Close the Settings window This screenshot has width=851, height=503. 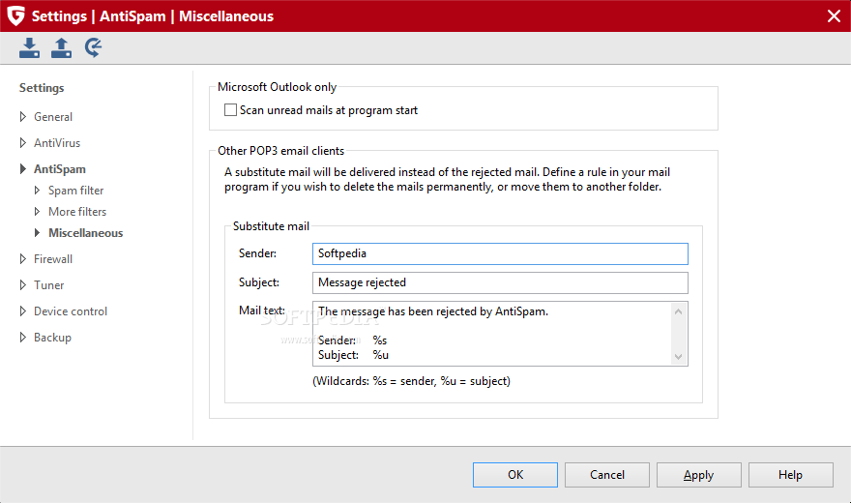click(x=835, y=15)
